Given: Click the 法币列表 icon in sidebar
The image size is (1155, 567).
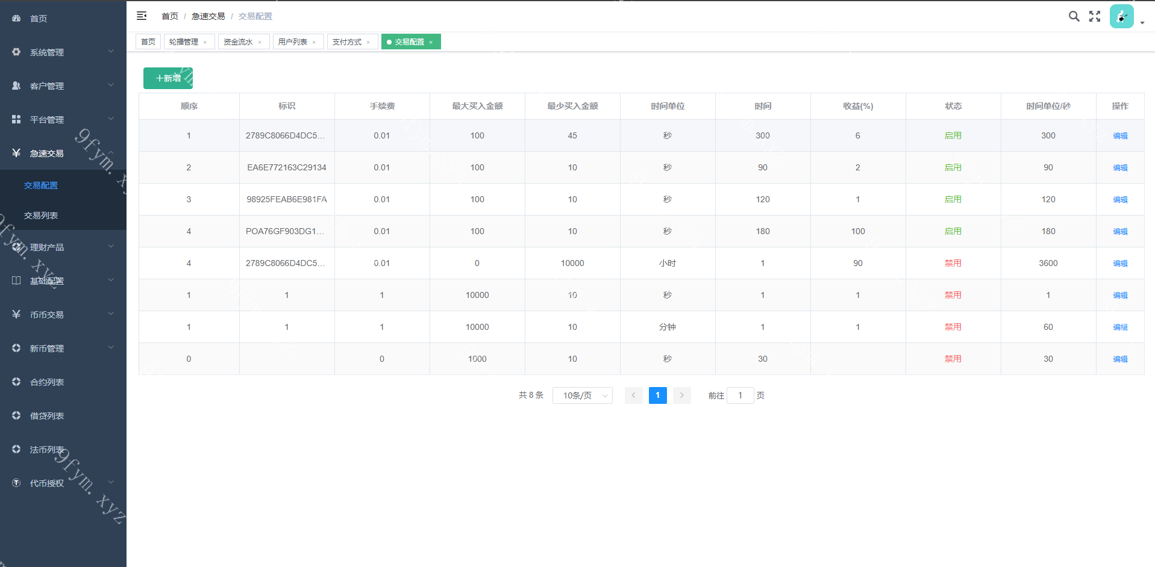Looking at the screenshot, I should pyautogui.click(x=16, y=449).
